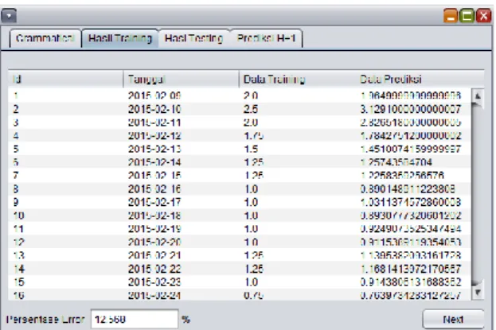Viewport: 496px width, 330px height.
Task: Click Id cell 4 in table
Action: click(16, 136)
